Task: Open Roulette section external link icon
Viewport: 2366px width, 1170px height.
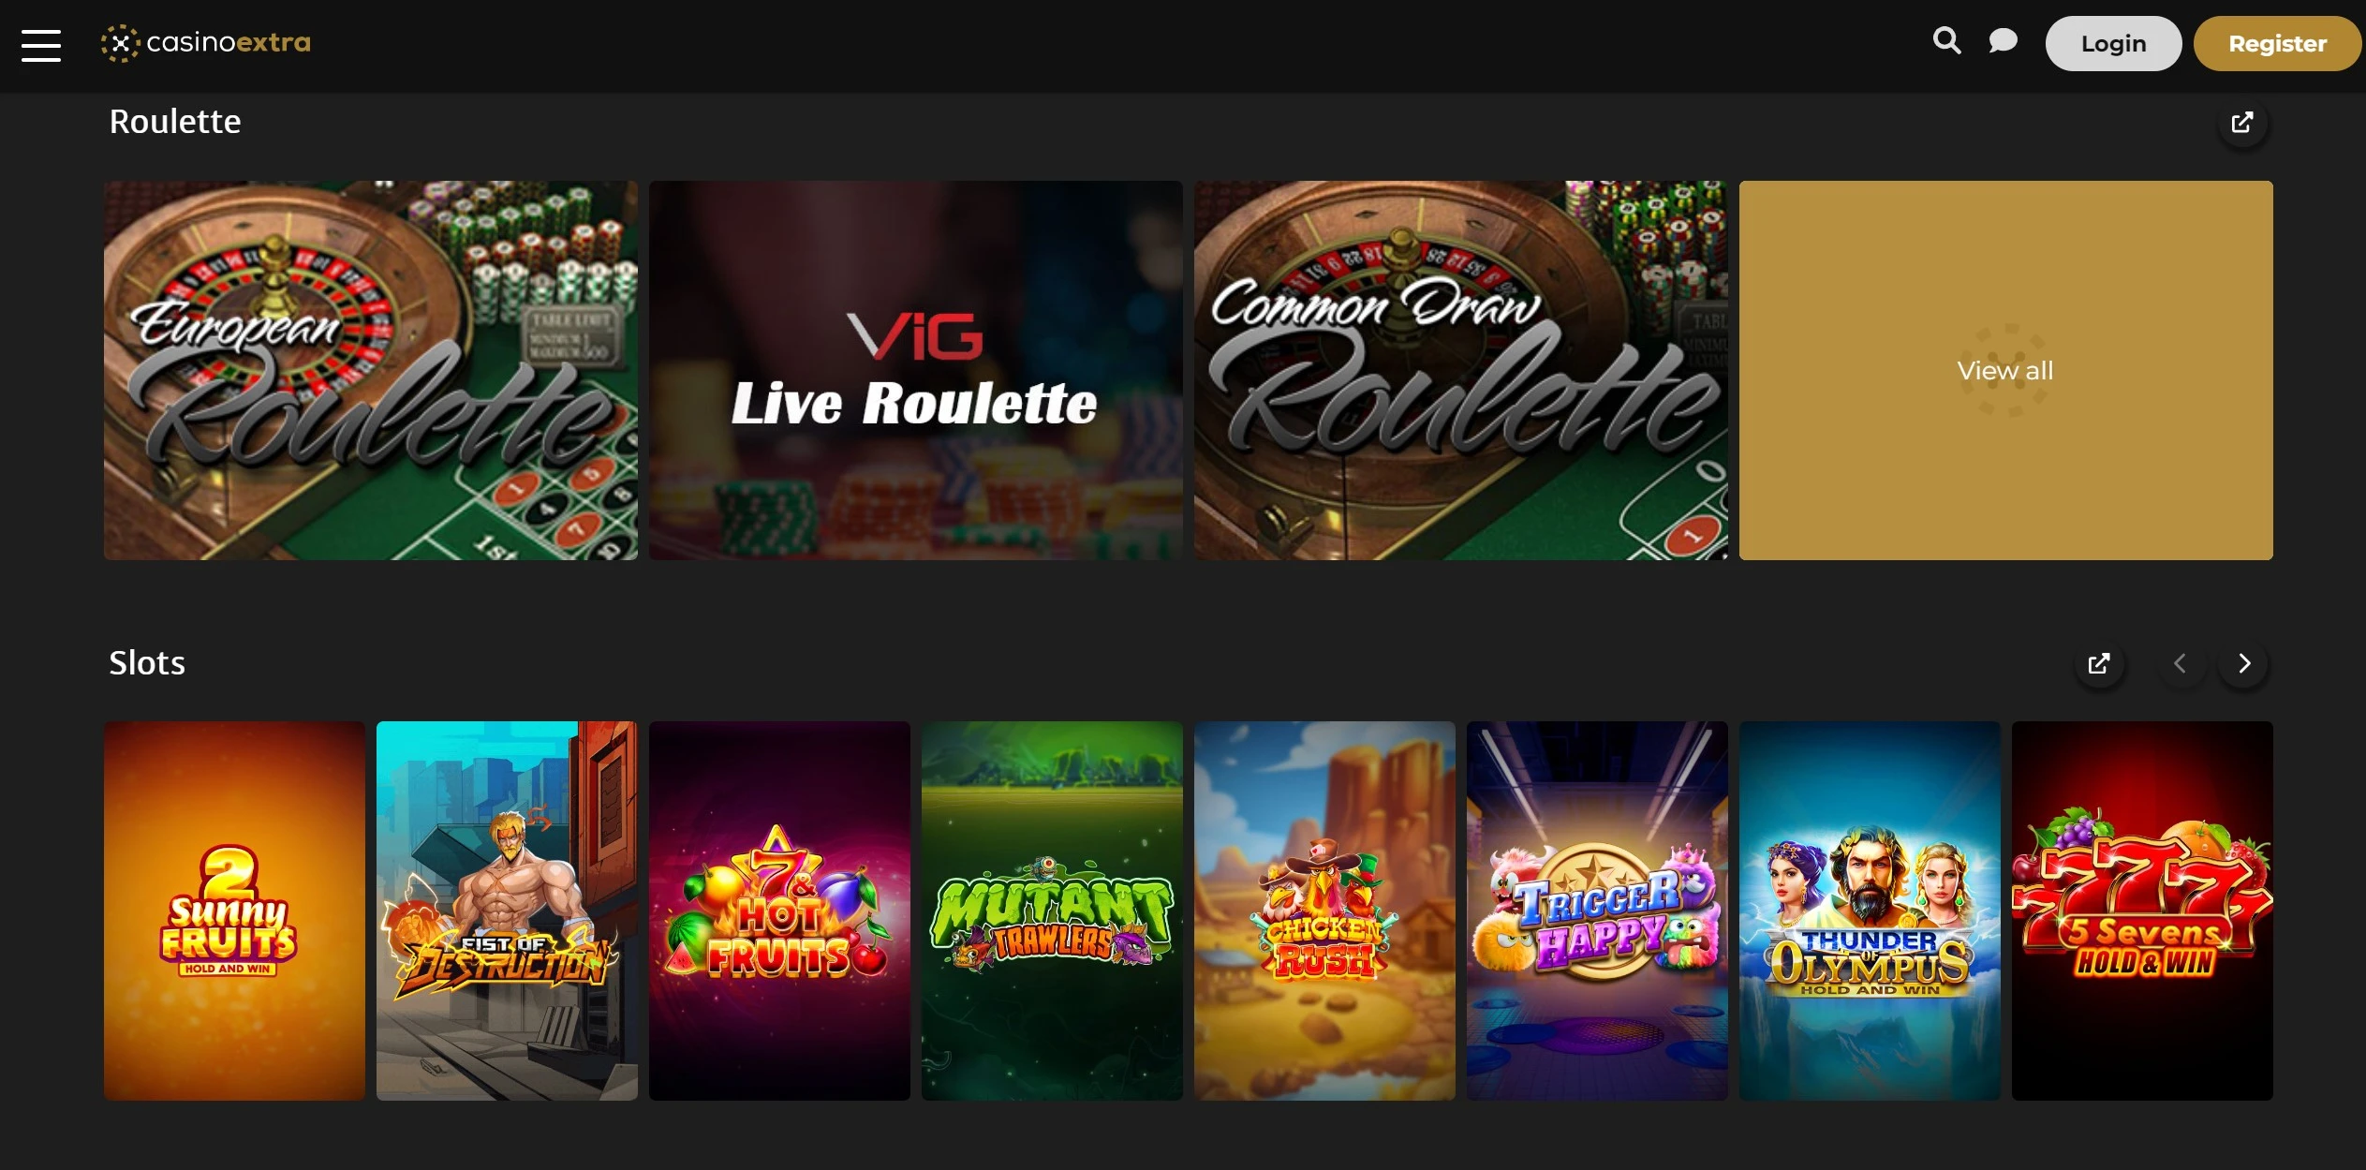Action: [2242, 123]
